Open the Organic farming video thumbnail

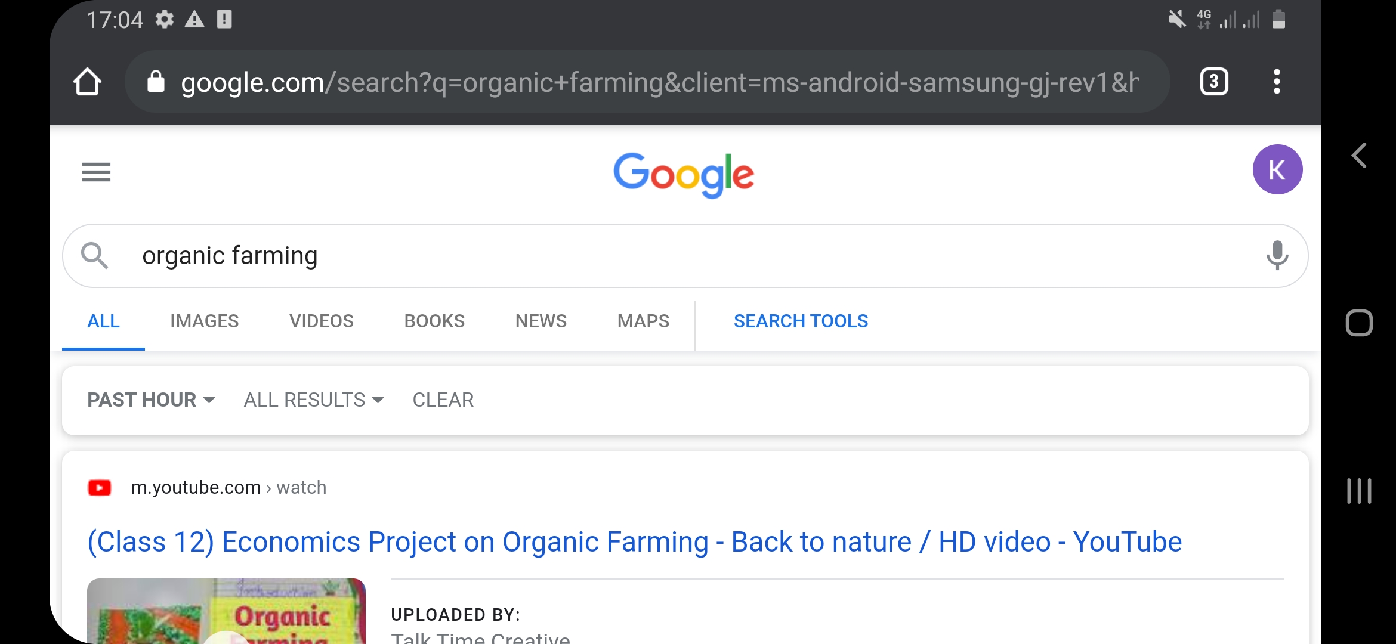pos(226,611)
